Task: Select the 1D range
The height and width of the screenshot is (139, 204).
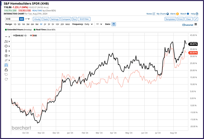Action: (x=15, y=24)
